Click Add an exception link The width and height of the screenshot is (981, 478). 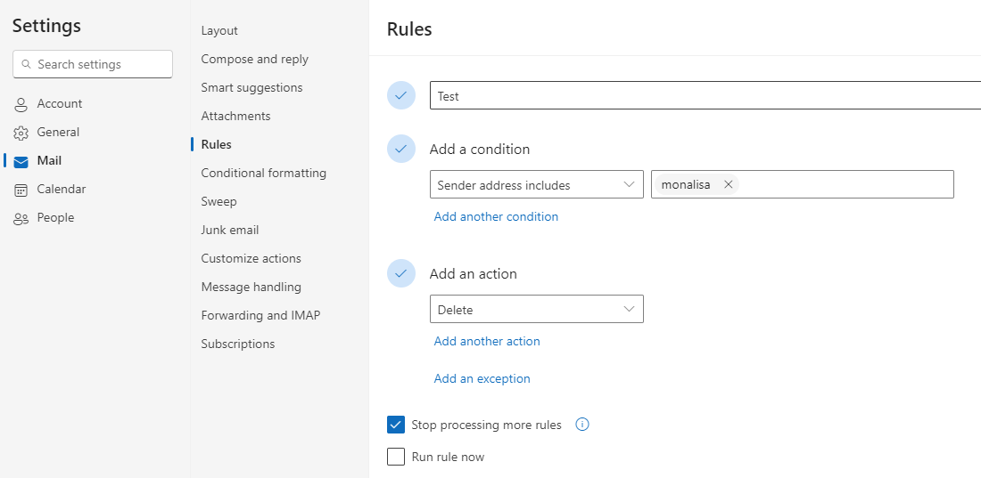(482, 378)
